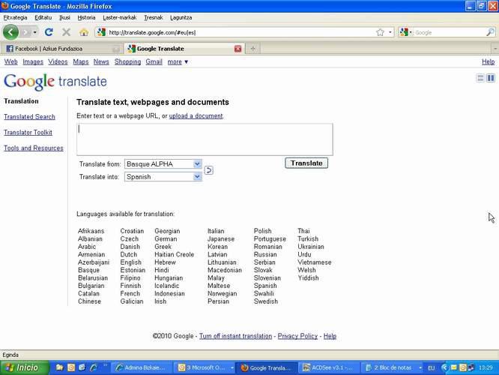Open the Gmail link
The width and height of the screenshot is (499, 375).
(154, 61)
